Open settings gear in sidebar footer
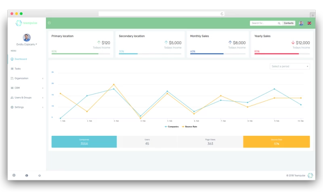323x194 pixels. [x=14, y=175]
